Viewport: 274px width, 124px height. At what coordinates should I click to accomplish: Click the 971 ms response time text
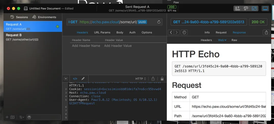(x=172, y=11)
